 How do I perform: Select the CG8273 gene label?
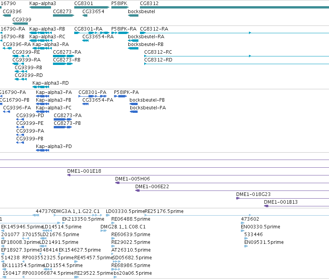(x=62, y=12)
